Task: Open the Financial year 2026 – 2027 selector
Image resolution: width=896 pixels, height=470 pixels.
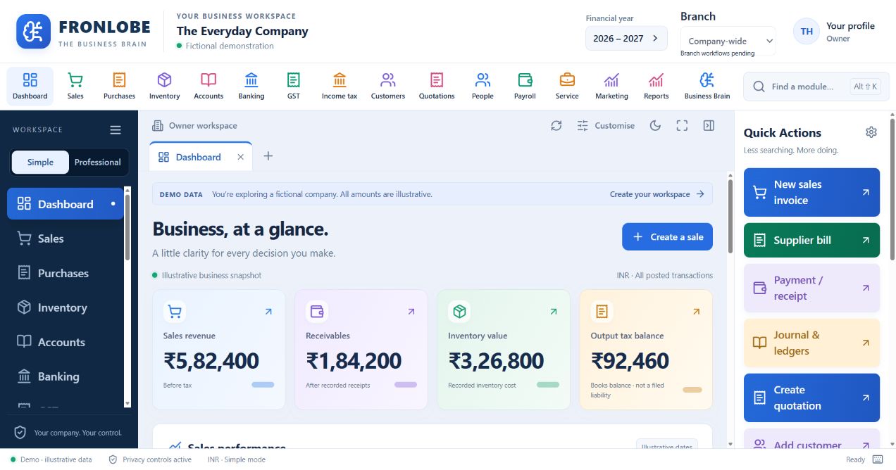Action: point(626,39)
